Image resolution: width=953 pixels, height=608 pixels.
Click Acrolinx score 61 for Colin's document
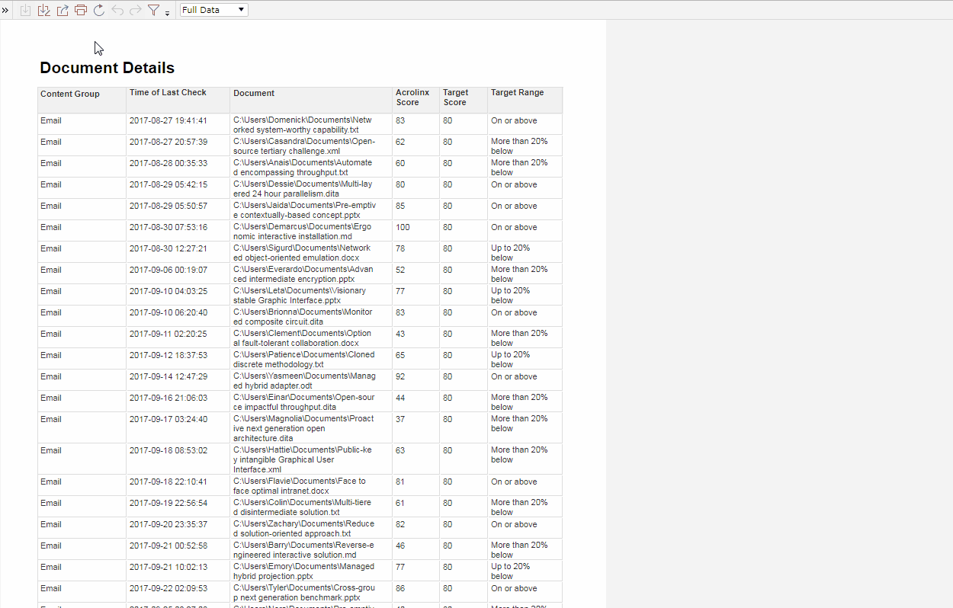[400, 503]
